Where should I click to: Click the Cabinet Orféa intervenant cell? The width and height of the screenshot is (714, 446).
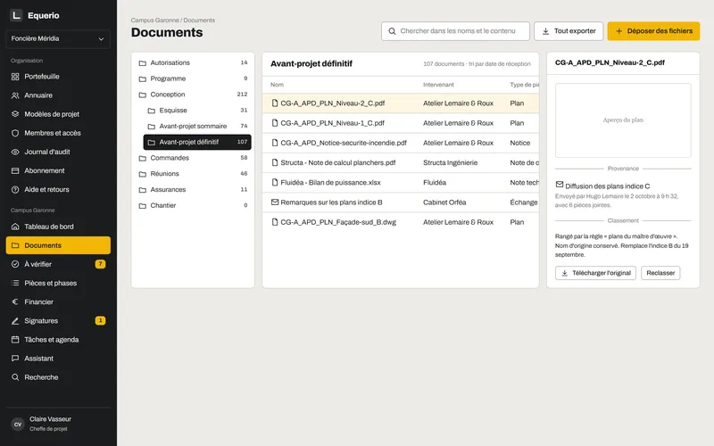click(x=444, y=202)
